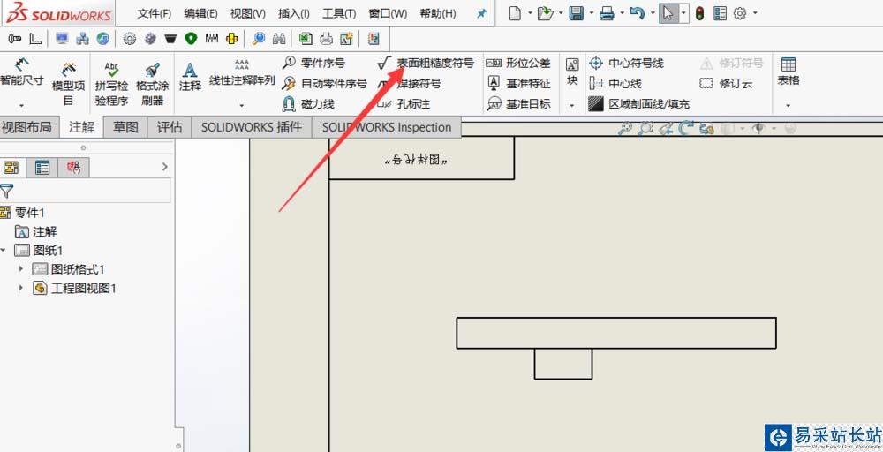Open the 编辑(E) menu
This screenshot has height=452, width=883.
coord(200,13)
